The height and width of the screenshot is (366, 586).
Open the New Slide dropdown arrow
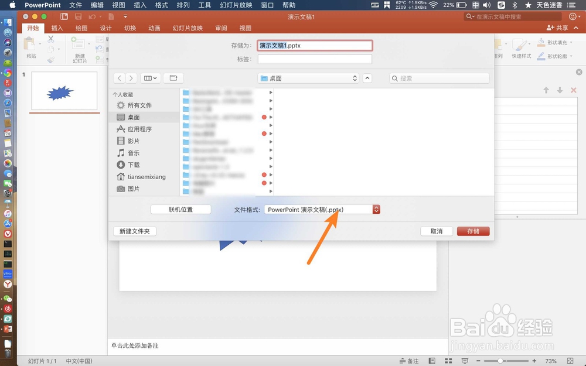click(89, 44)
